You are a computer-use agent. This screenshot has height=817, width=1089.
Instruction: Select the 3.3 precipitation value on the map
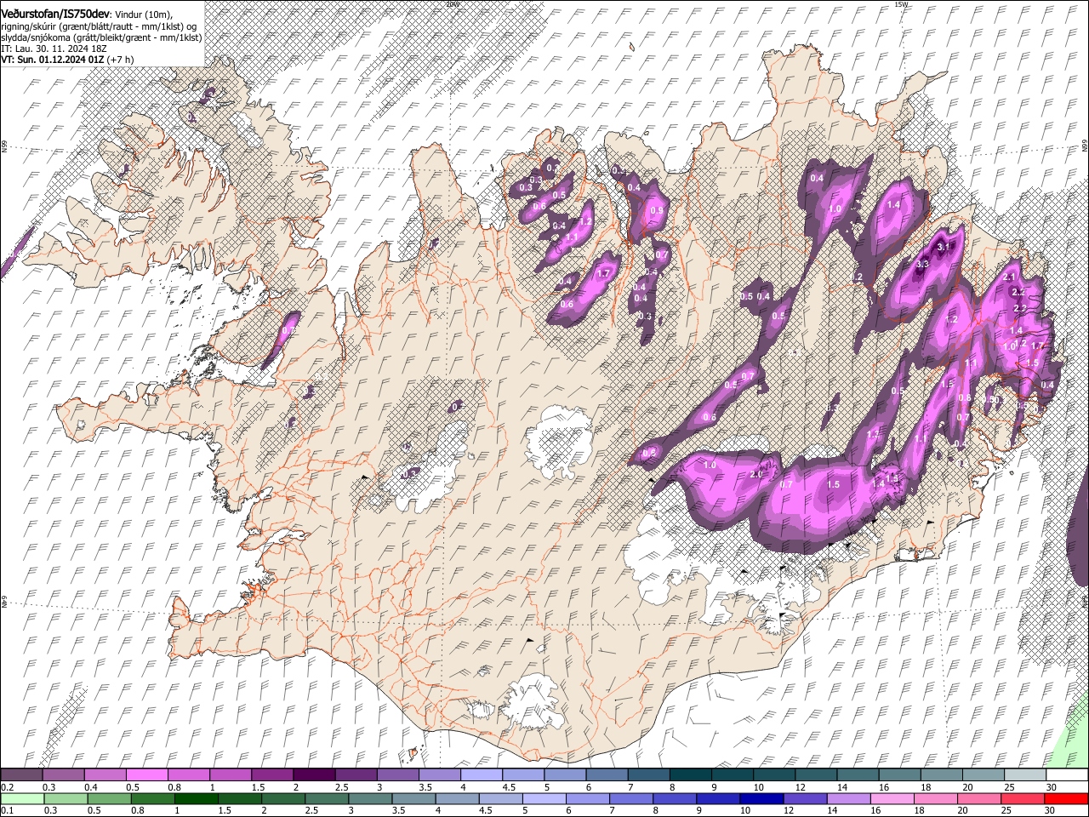pyautogui.click(x=922, y=265)
